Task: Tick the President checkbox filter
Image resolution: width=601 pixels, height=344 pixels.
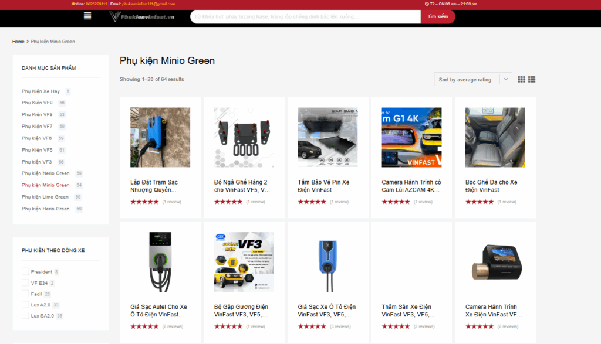Action: 25,272
